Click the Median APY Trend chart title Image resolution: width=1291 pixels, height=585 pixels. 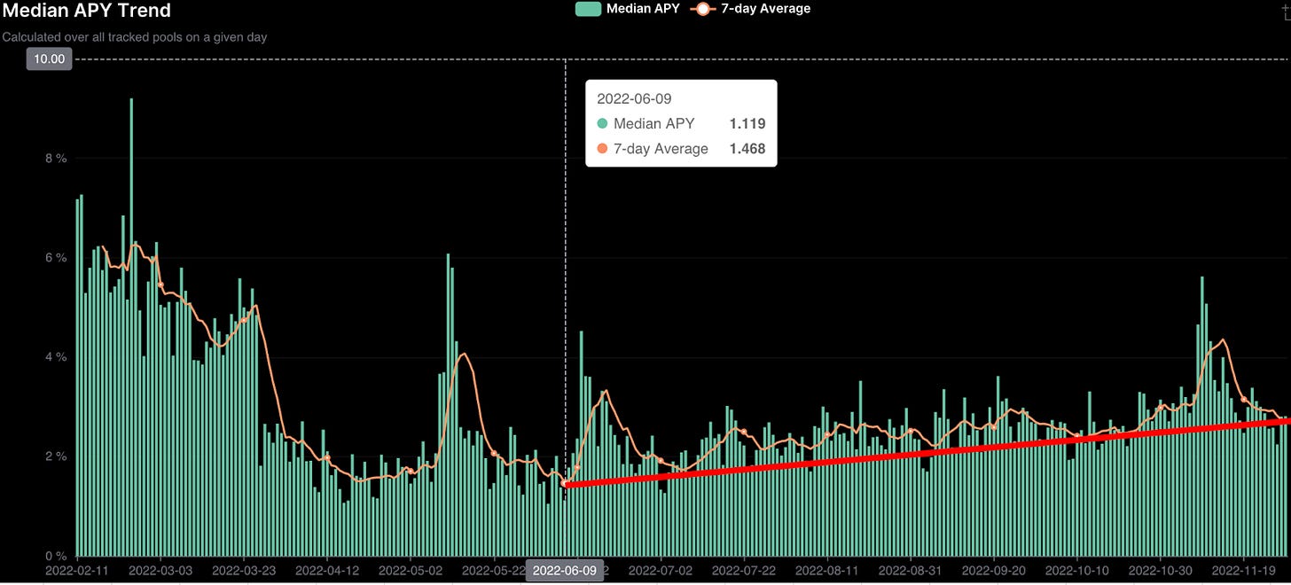pos(86,12)
